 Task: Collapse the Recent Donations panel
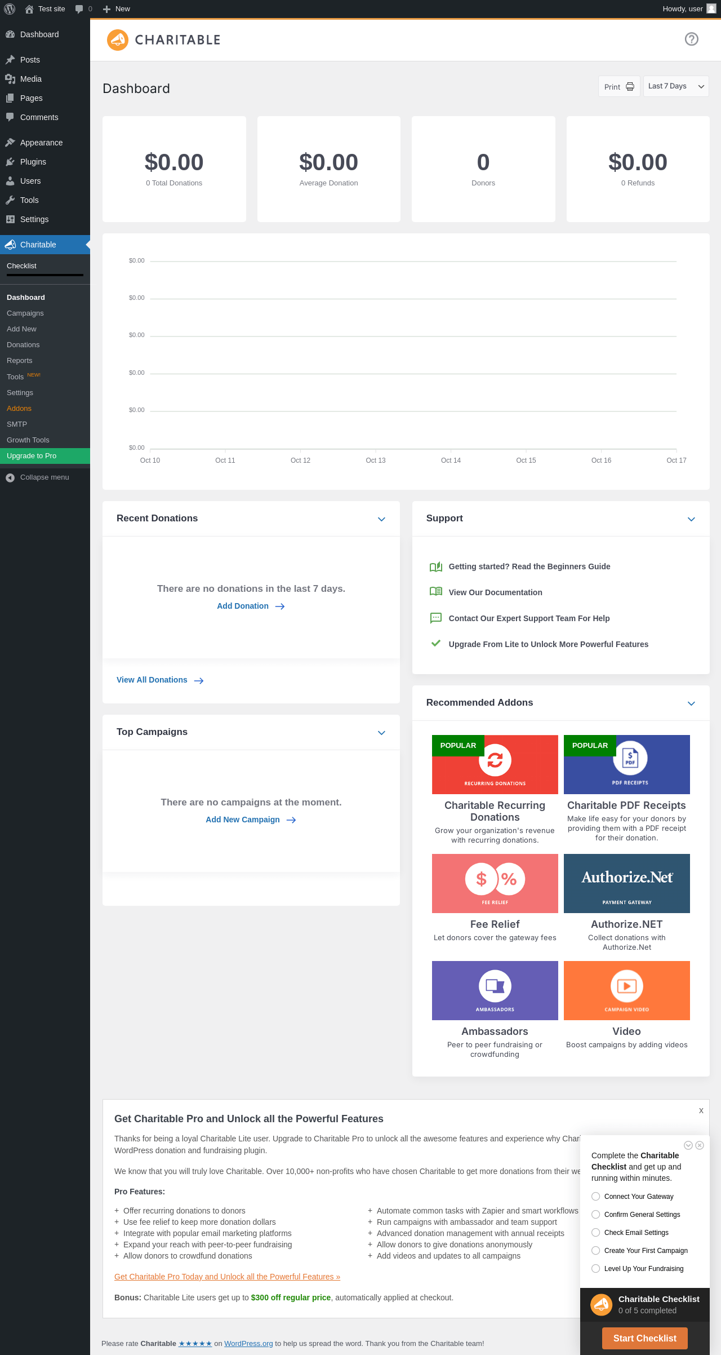coord(381,519)
